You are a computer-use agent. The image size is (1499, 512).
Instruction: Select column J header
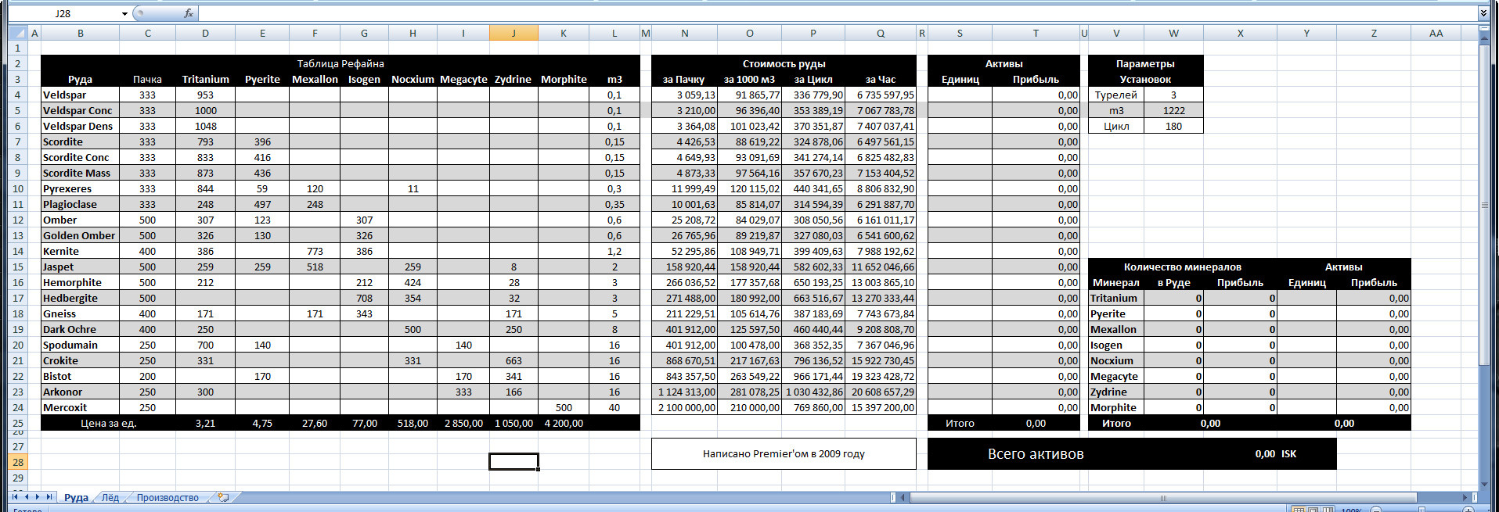pos(513,33)
